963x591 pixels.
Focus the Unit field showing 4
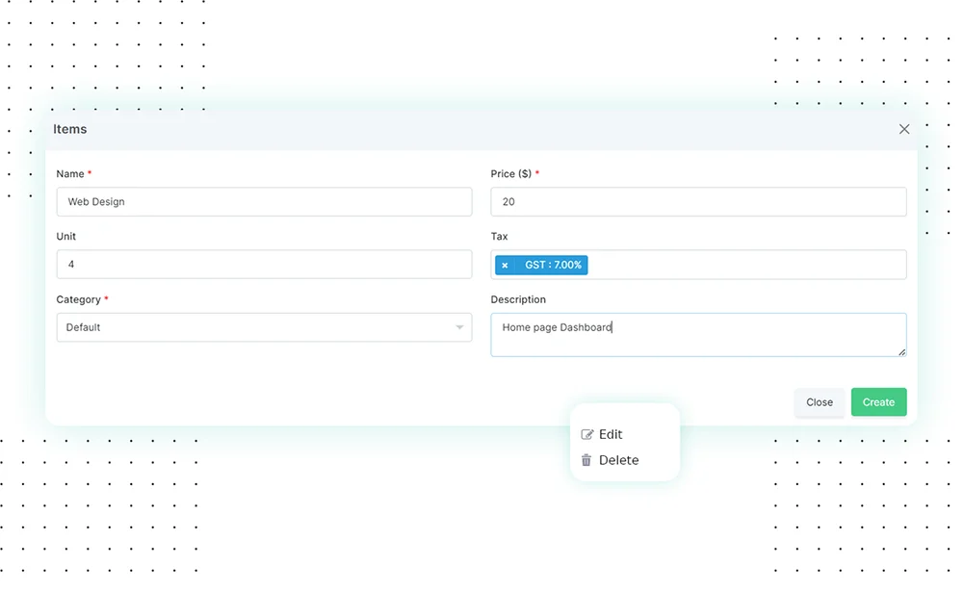coord(264,265)
